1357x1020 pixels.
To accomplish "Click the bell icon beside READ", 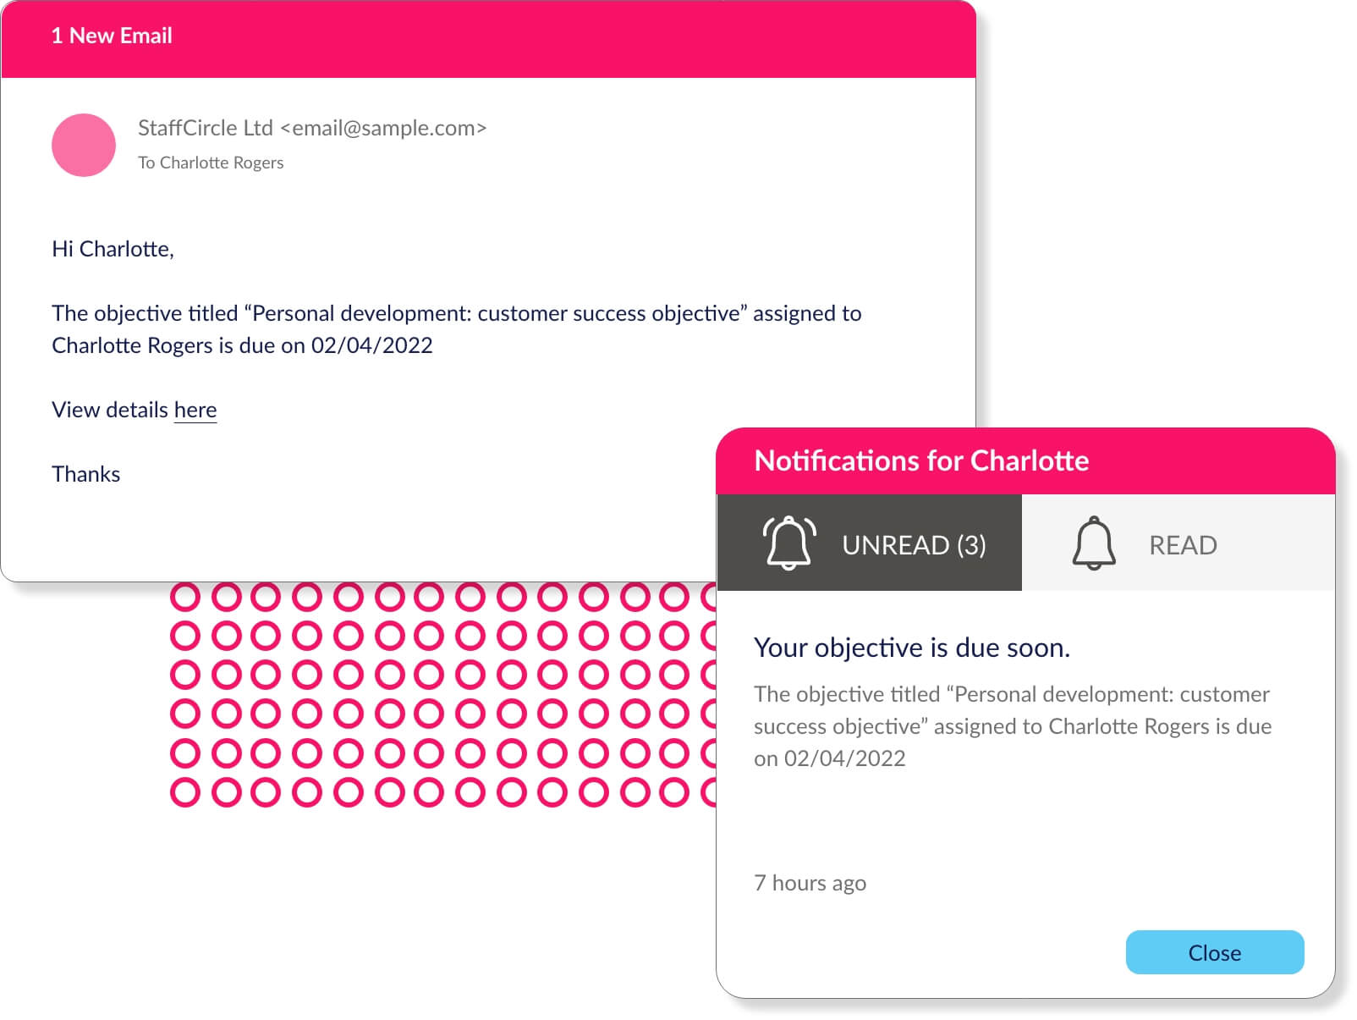I will (1094, 543).
